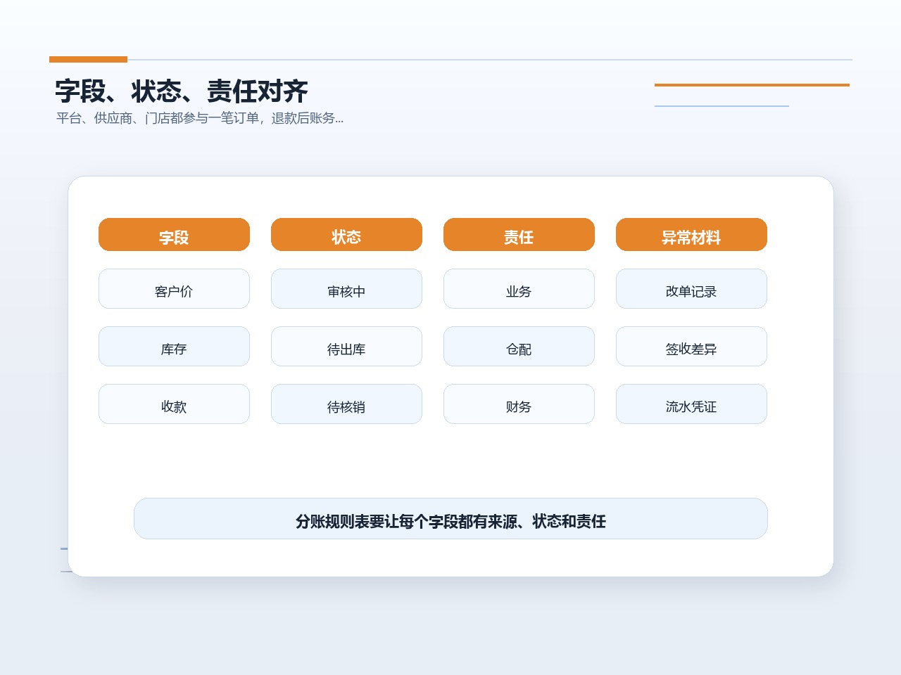Select the 流水凭证 cell

point(691,404)
